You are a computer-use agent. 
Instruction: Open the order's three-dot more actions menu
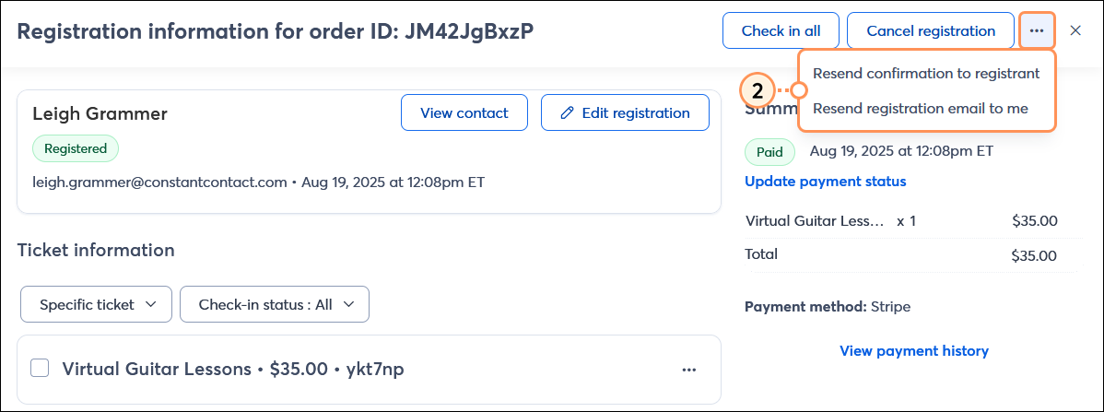[x=1037, y=30]
